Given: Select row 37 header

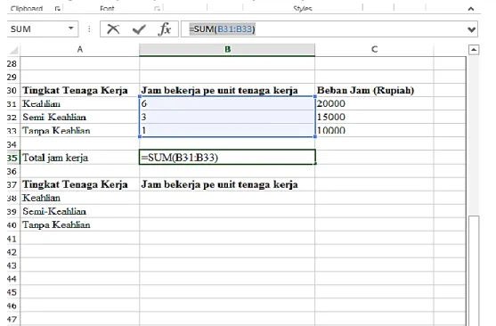Looking at the screenshot, I should click(12, 184).
